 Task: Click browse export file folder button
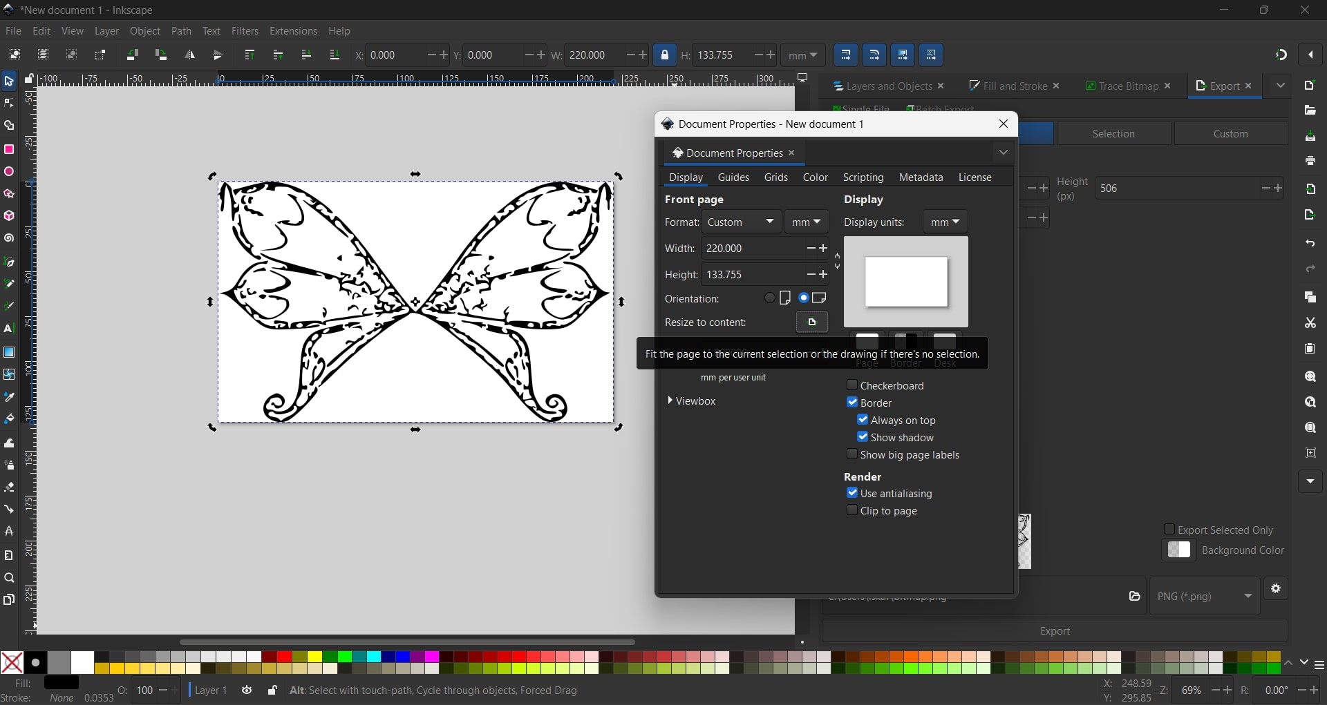1134,596
